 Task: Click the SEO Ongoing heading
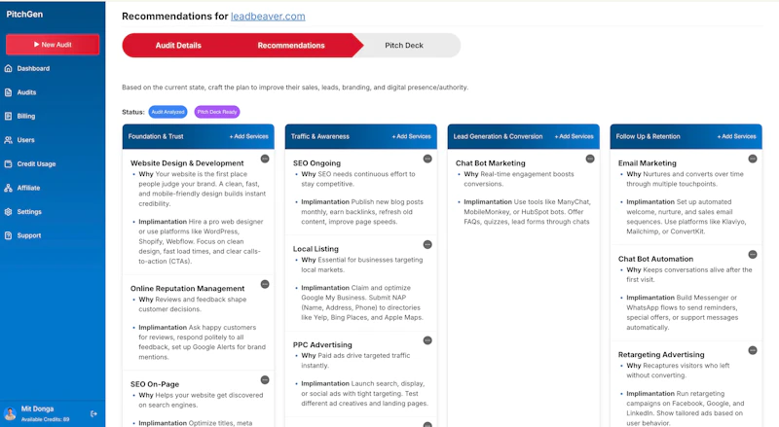[x=316, y=163]
